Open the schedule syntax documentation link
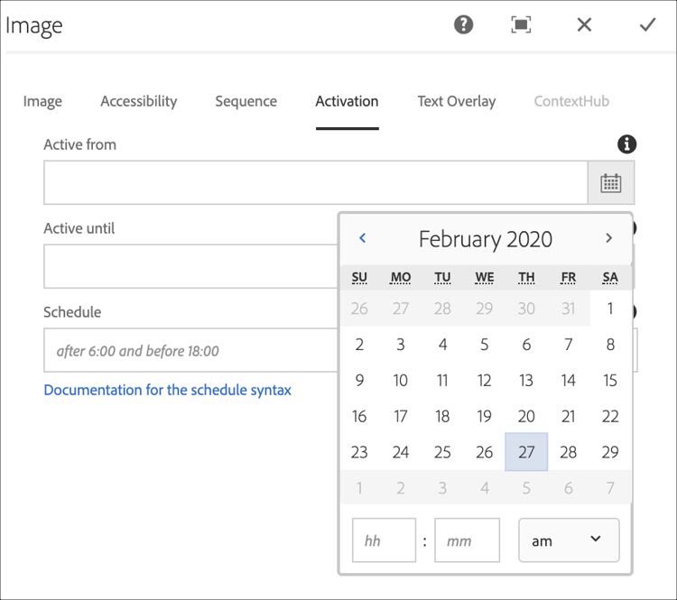 167,390
